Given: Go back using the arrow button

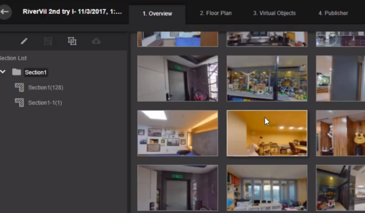Looking at the screenshot, I should (x=5, y=11).
